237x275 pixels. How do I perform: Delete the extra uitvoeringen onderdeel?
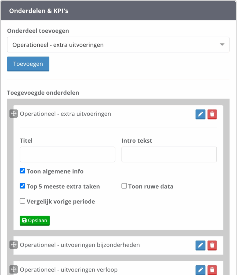coord(212,114)
